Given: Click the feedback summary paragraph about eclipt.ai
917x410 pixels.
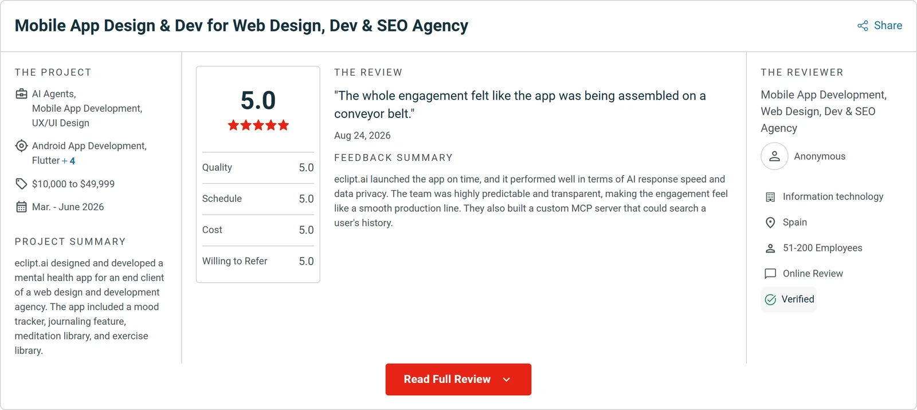Looking at the screenshot, I should click(531, 201).
